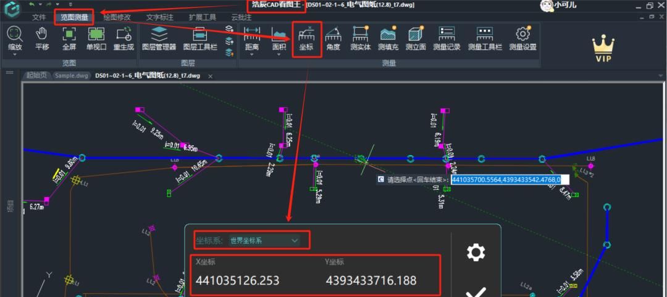Open the 起始页 start page tab
The width and height of the screenshot is (667, 297).
pyautogui.click(x=36, y=76)
